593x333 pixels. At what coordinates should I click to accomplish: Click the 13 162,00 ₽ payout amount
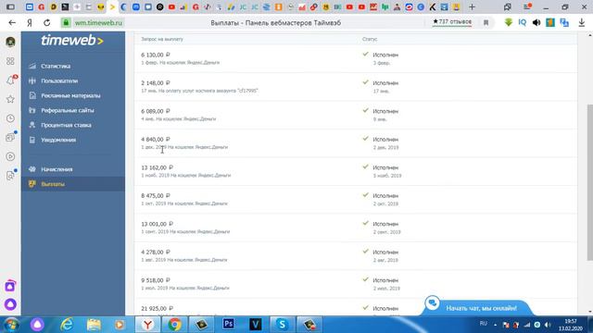pyautogui.click(x=157, y=167)
